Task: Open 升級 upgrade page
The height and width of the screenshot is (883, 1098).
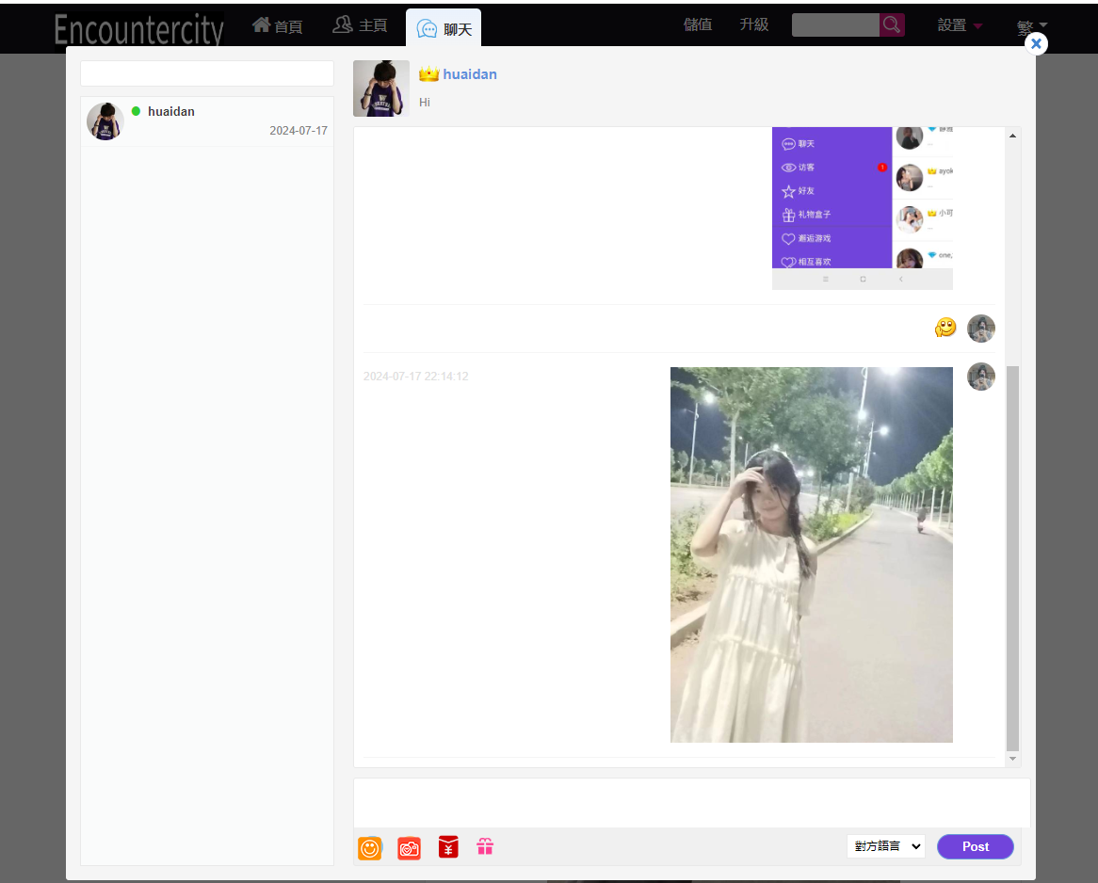Action: pos(754,24)
